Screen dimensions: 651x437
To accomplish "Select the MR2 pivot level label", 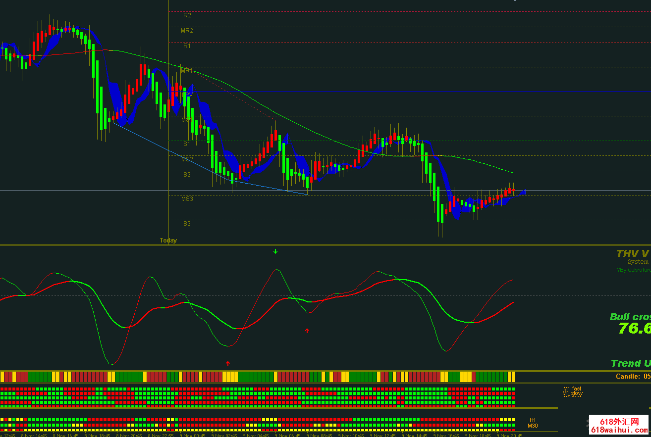I will pos(187,31).
